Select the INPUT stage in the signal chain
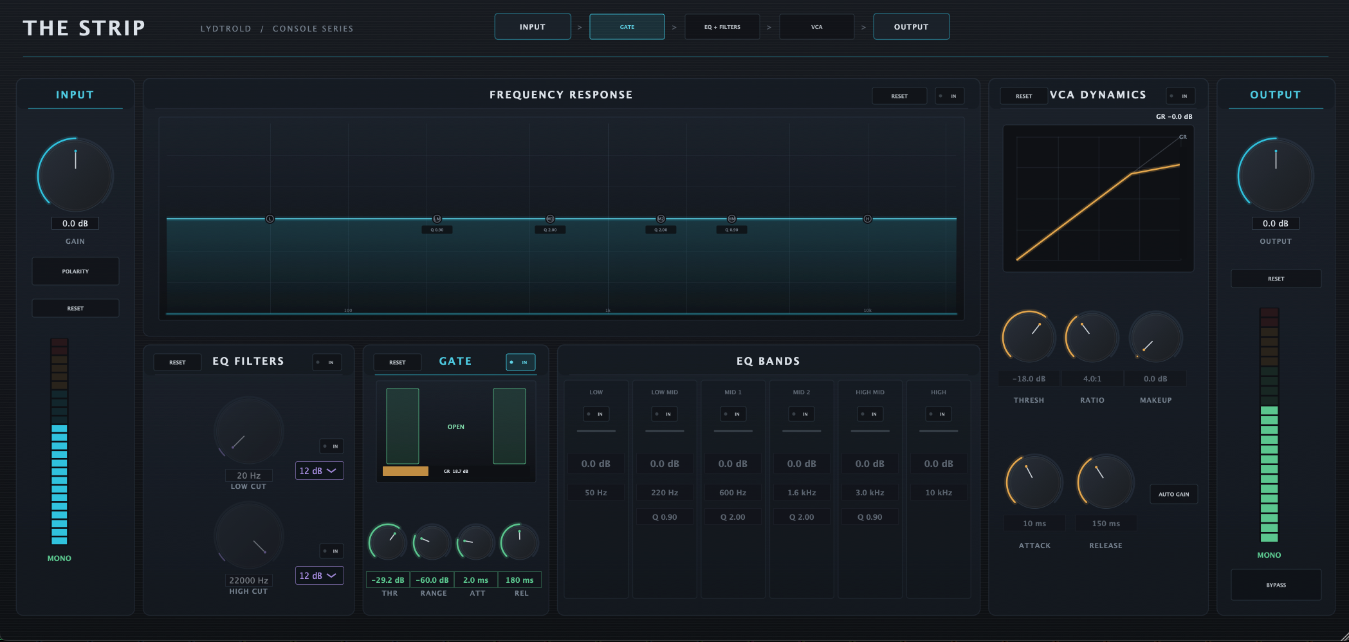 (x=533, y=27)
